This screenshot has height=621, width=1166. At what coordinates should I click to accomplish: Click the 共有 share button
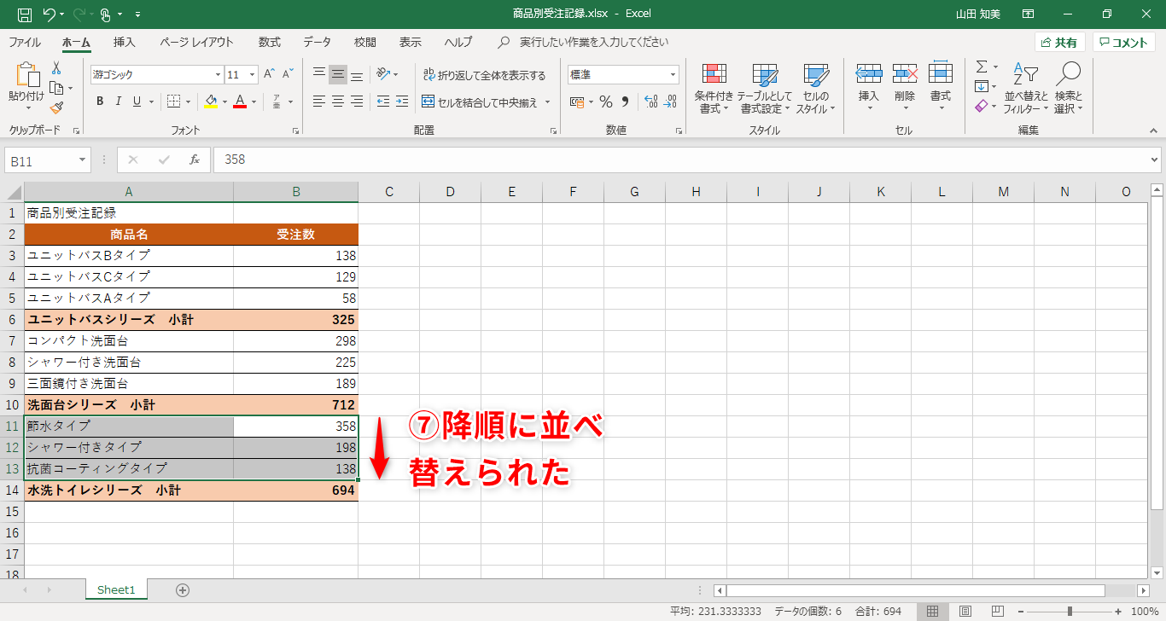[x=1059, y=42]
